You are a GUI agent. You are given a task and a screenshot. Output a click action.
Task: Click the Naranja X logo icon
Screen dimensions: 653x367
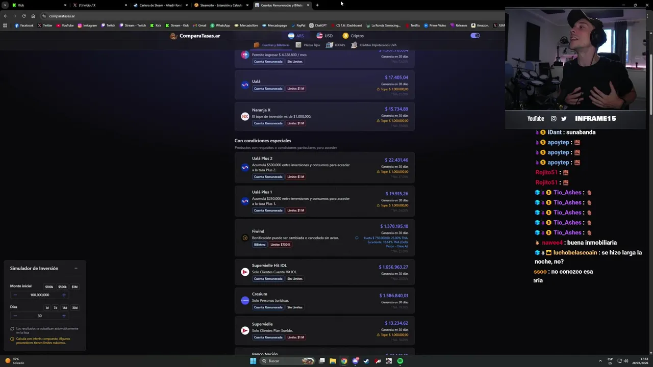[x=245, y=116]
